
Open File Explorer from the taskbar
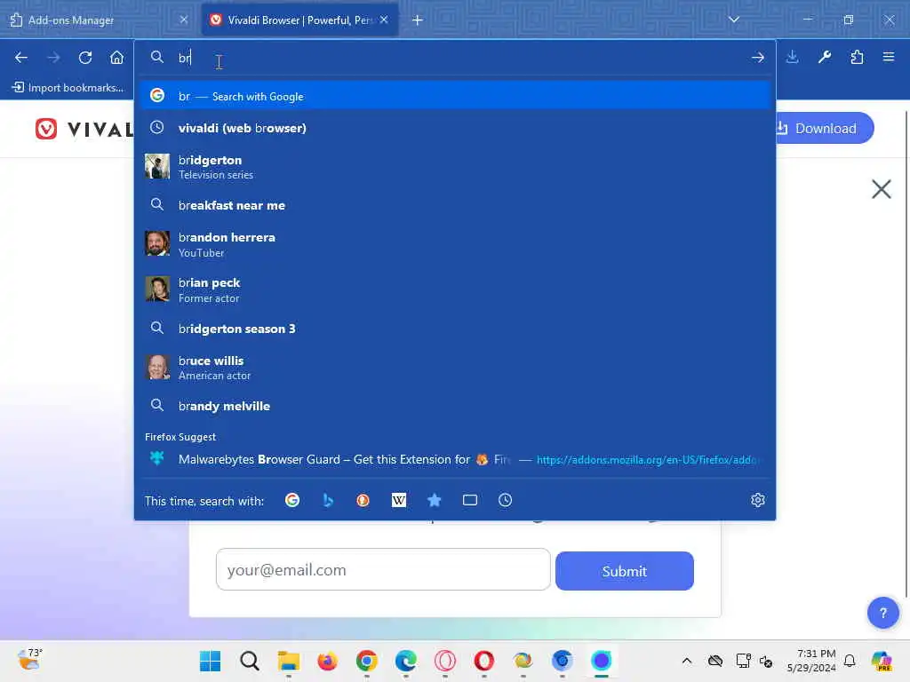point(289,661)
